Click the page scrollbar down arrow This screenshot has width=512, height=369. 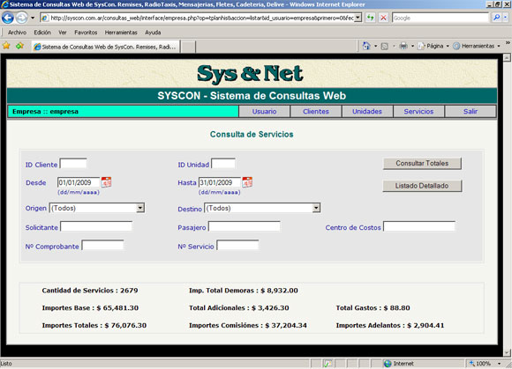coord(507,353)
